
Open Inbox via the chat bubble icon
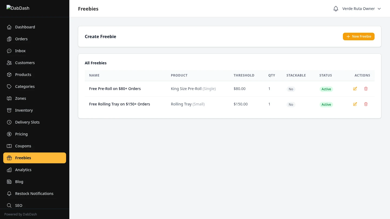click(x=9, y=51)
